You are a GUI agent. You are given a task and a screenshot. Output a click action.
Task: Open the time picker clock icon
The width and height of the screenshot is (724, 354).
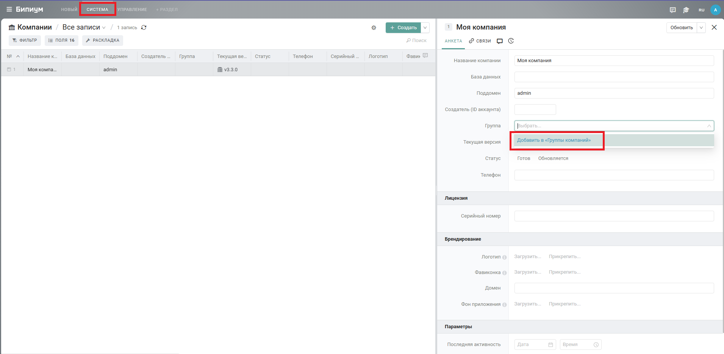point(596,345)
